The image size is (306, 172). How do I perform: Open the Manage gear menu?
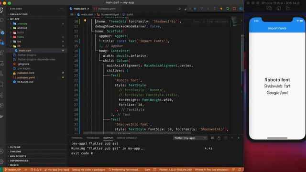1,161
